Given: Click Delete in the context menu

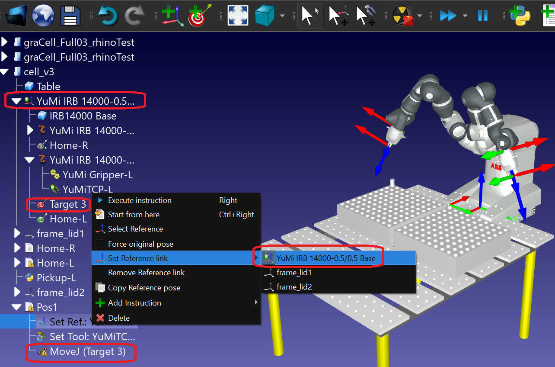Looking at the screenshot, I should click(x=119, y=318).
